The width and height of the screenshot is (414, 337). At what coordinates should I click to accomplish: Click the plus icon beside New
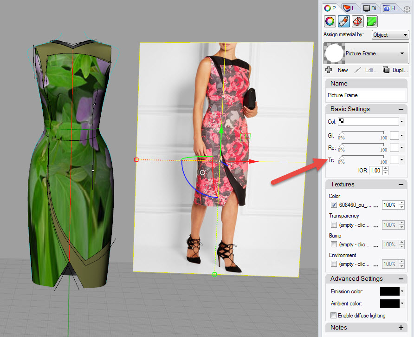pyautogui.click(x=329, y=70)
